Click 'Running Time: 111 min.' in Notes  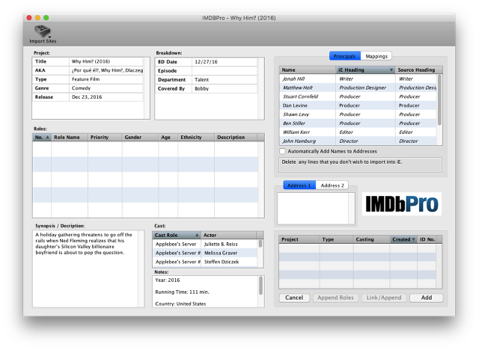182,292
